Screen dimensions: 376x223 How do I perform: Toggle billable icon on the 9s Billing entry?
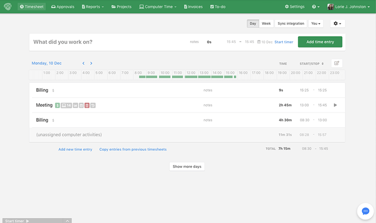(x=53, y=90)
